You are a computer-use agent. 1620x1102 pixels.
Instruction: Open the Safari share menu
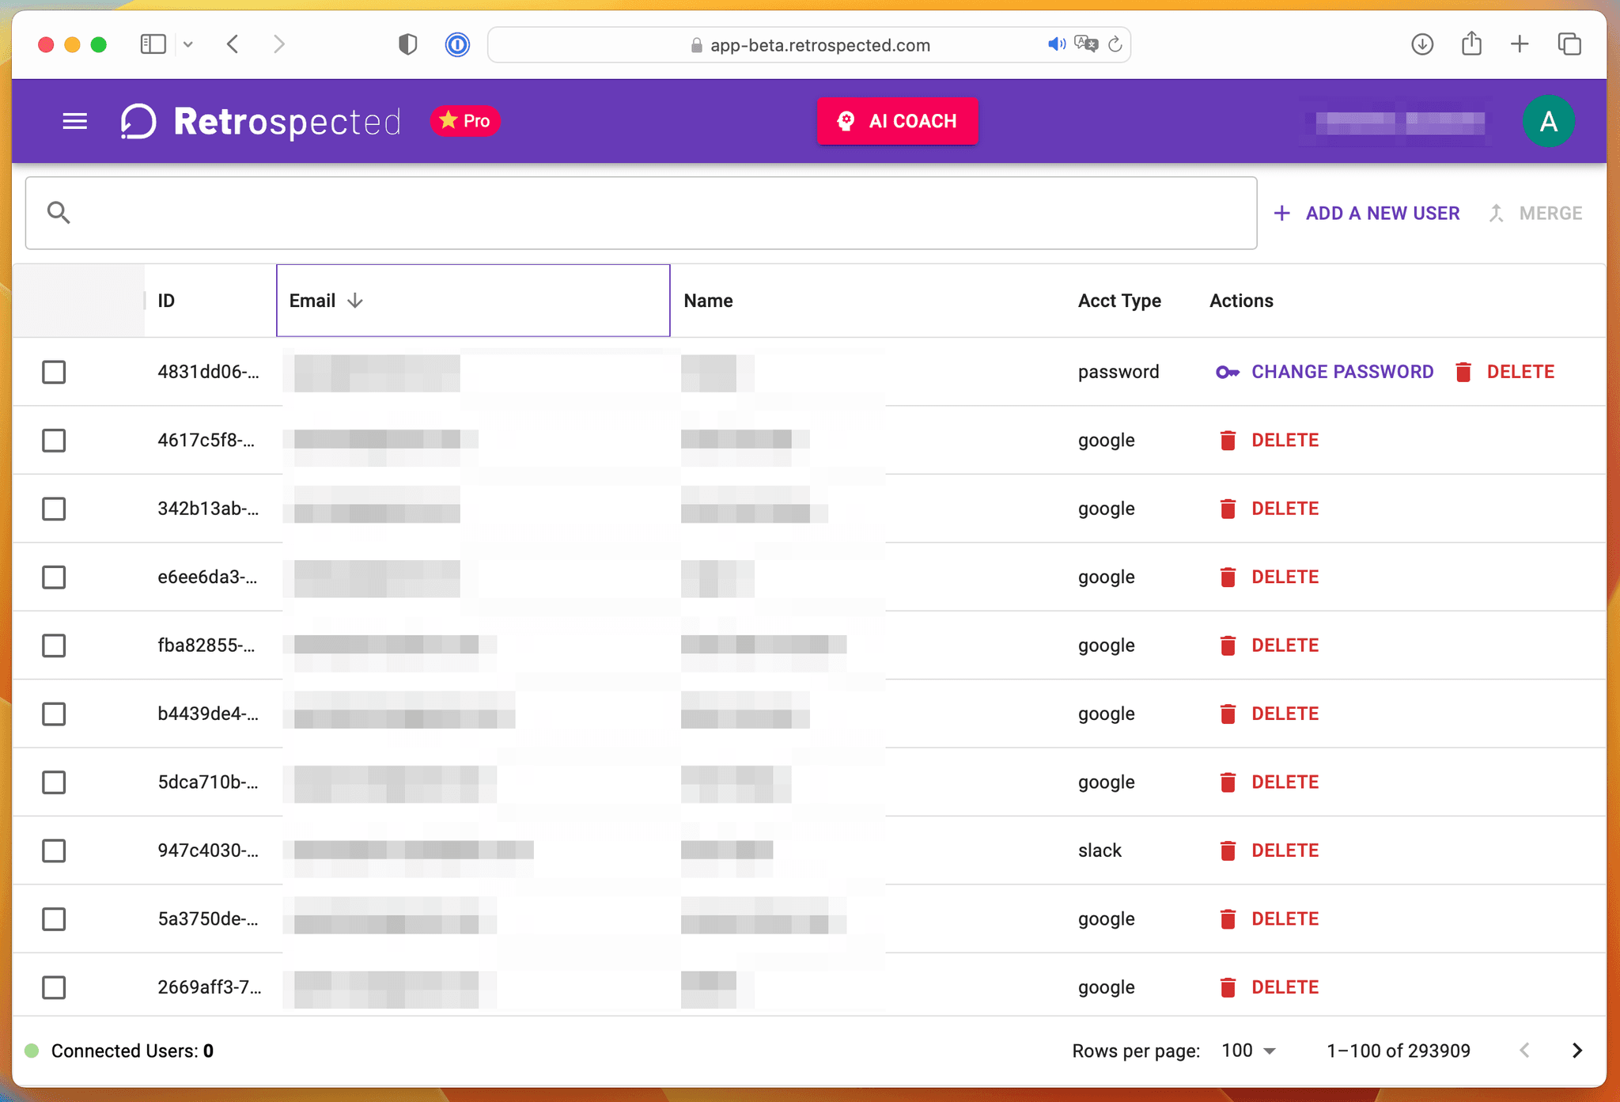(1471, 44)
